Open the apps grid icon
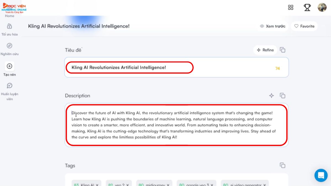Screen dimensions: 331x186 tap(290, 7)
